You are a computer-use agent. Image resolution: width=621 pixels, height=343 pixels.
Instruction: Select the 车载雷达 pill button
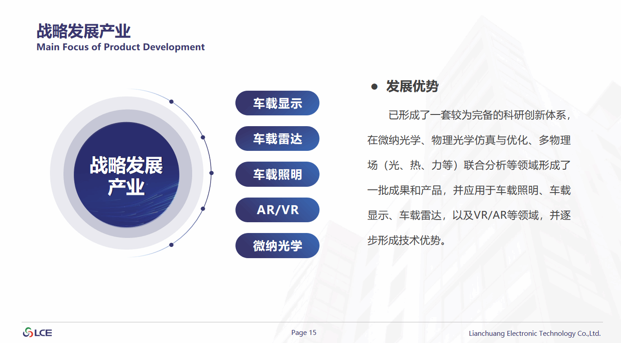[277, 139]
